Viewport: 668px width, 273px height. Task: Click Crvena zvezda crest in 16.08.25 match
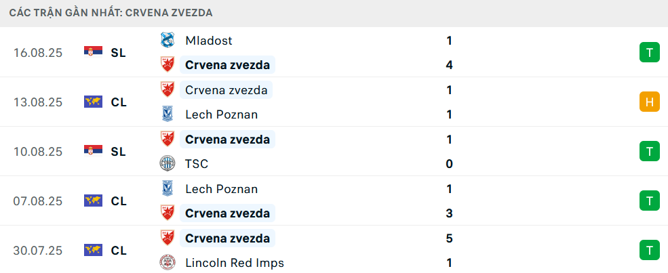coord(167,65)
